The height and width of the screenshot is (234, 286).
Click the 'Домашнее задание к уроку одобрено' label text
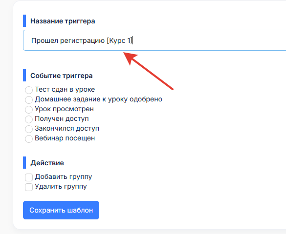pos(98,99)
